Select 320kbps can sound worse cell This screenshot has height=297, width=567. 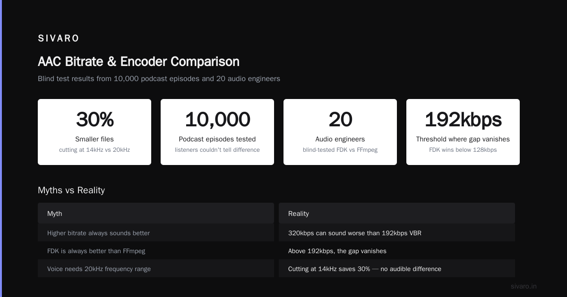tap(397, 233)
